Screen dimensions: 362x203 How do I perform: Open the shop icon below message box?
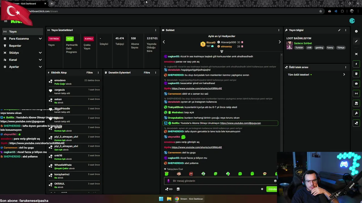pos(178,189)
